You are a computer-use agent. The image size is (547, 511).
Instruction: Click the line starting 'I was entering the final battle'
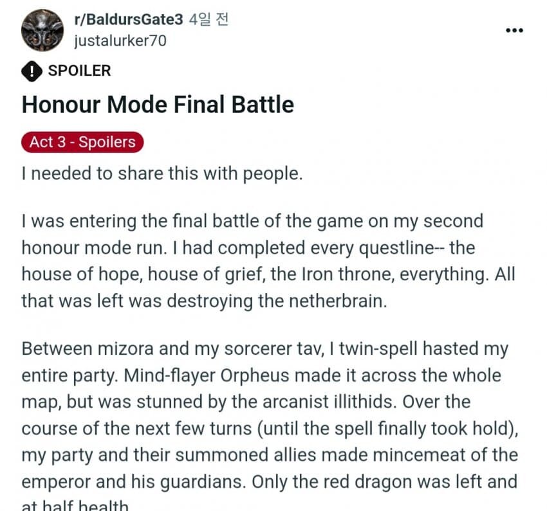[252, 221]
